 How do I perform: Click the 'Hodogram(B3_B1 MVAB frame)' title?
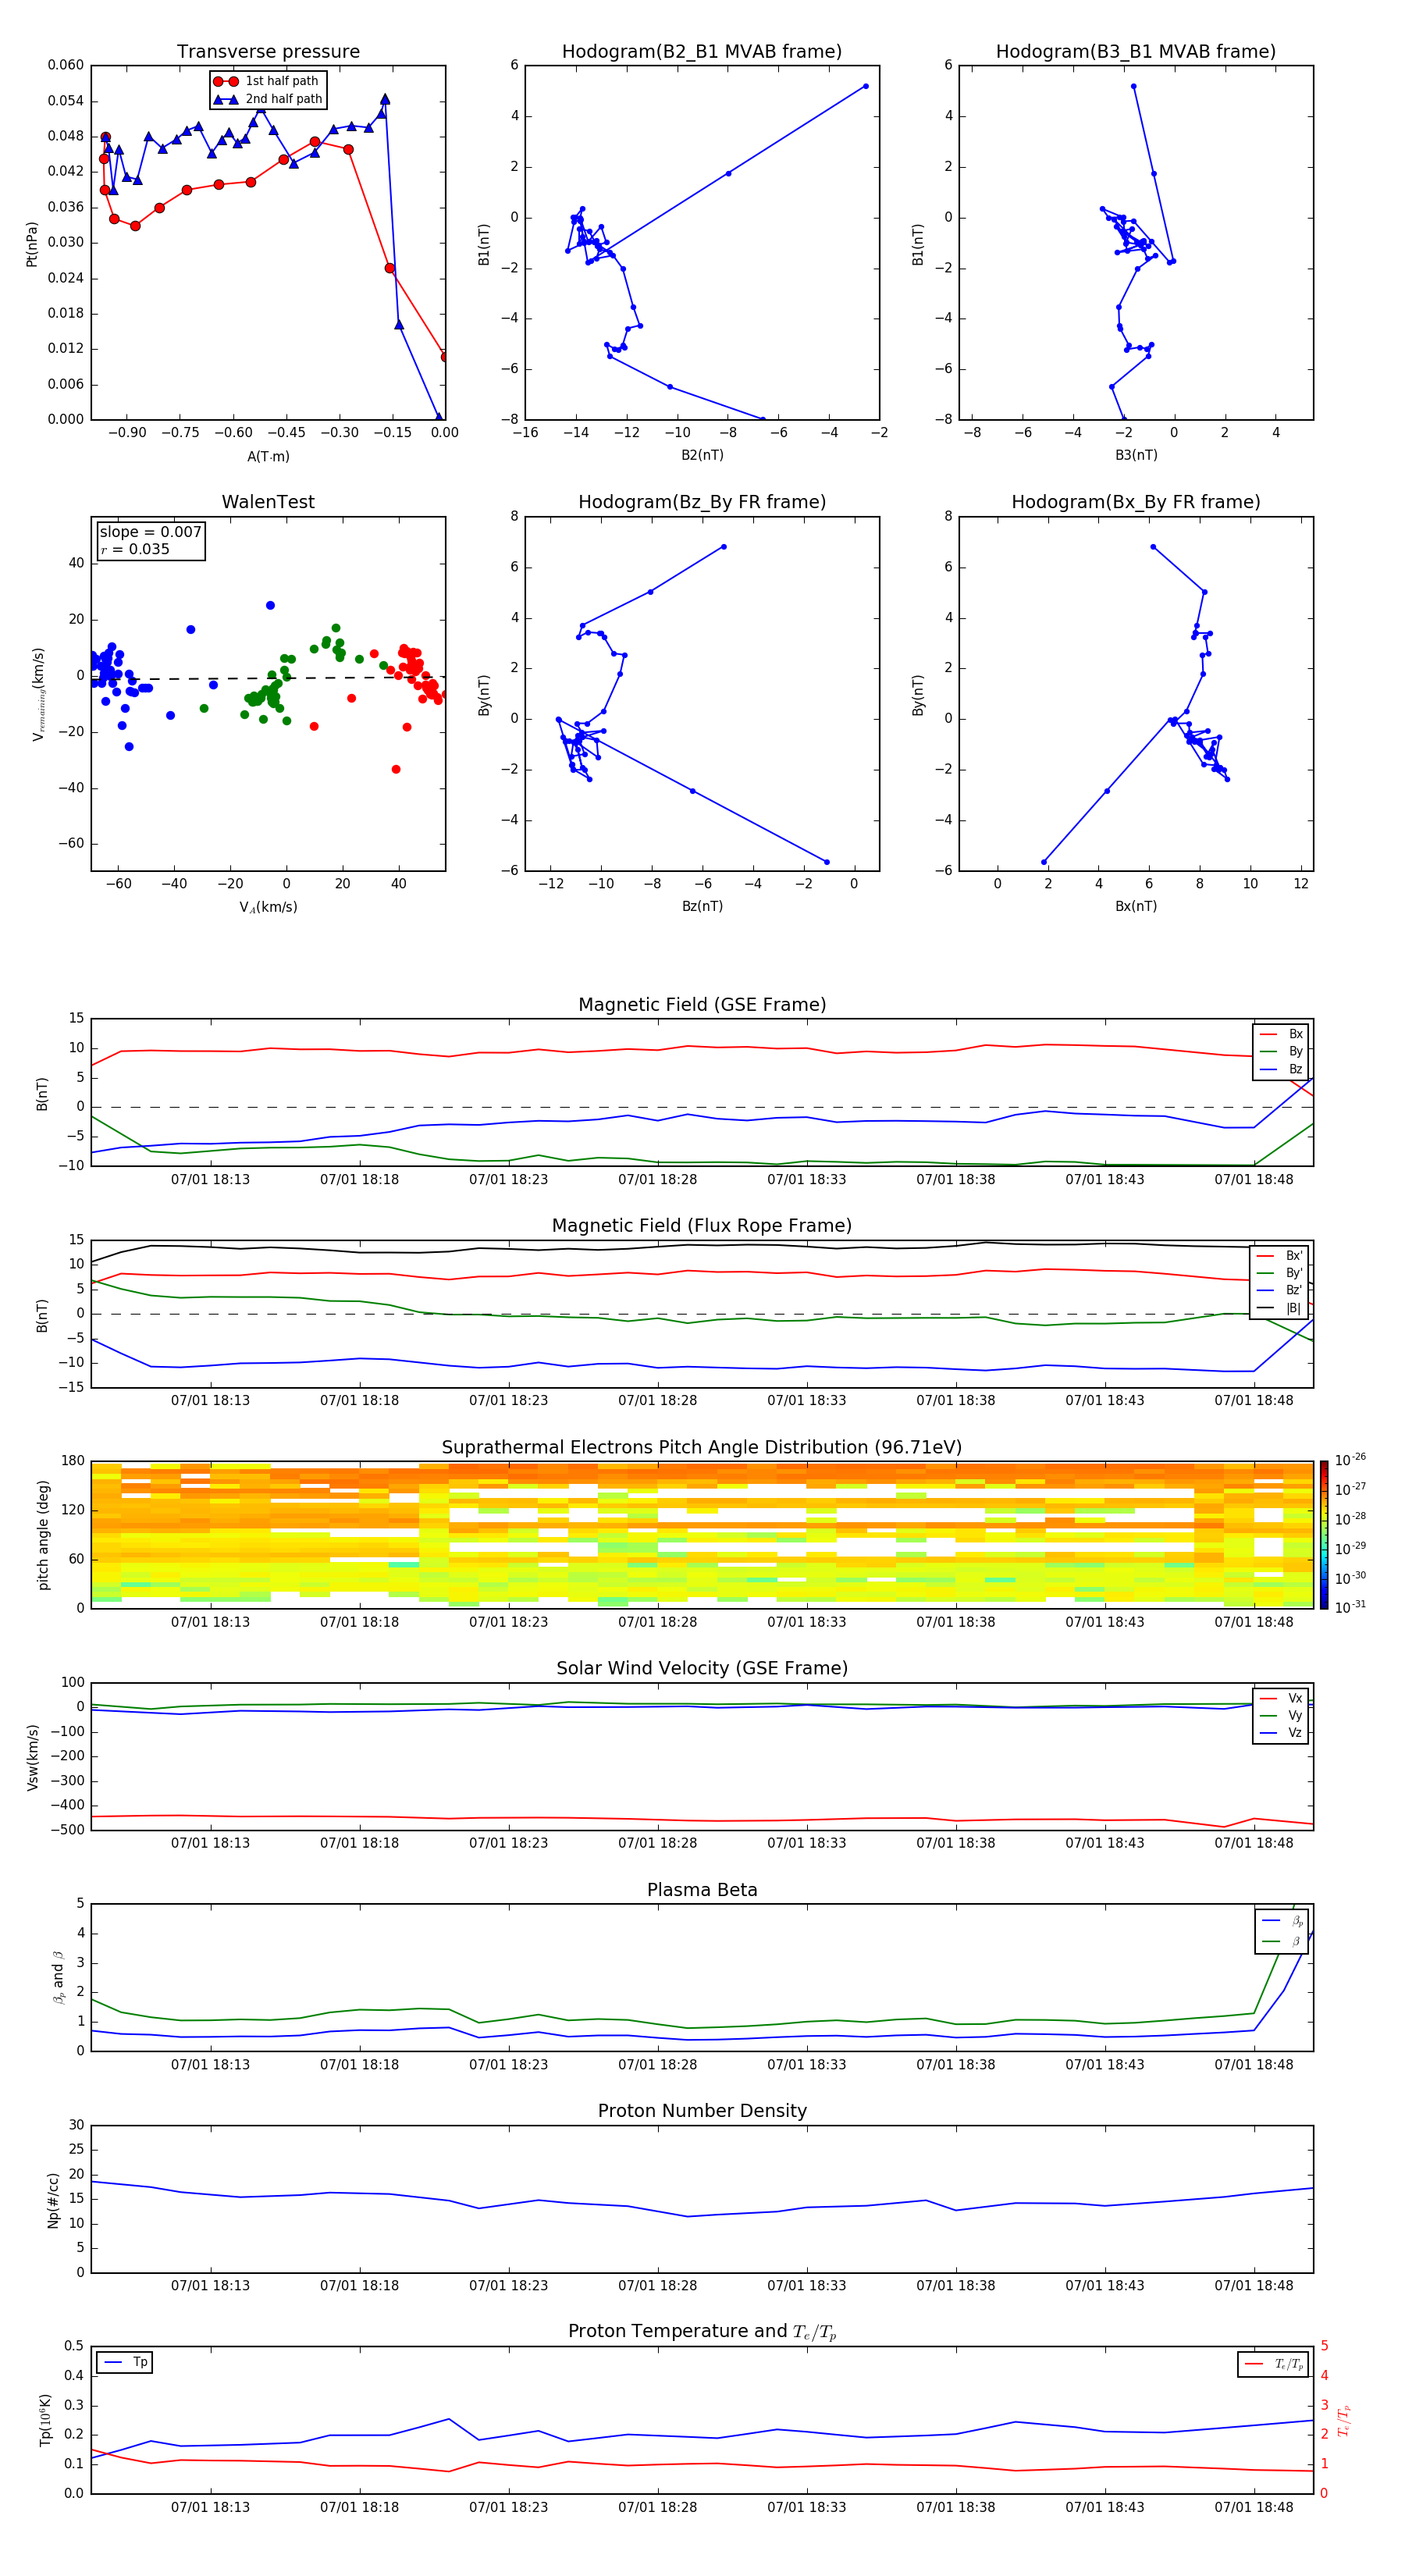point(1136,52)
